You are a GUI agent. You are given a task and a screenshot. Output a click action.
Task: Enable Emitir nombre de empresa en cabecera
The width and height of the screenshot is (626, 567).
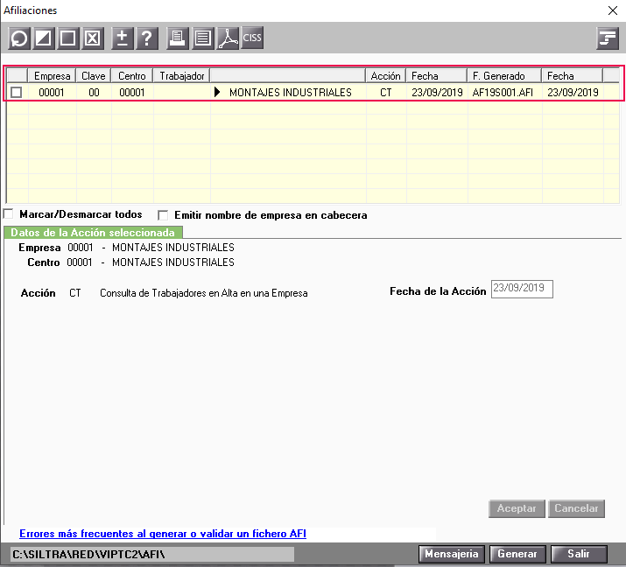click(163, 215)
